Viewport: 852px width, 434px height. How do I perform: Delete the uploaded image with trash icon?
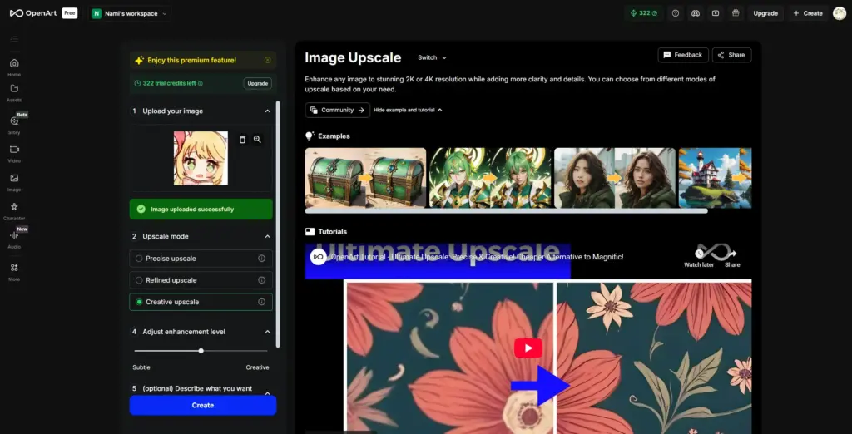pyautogui.click(x=242, y=140)
